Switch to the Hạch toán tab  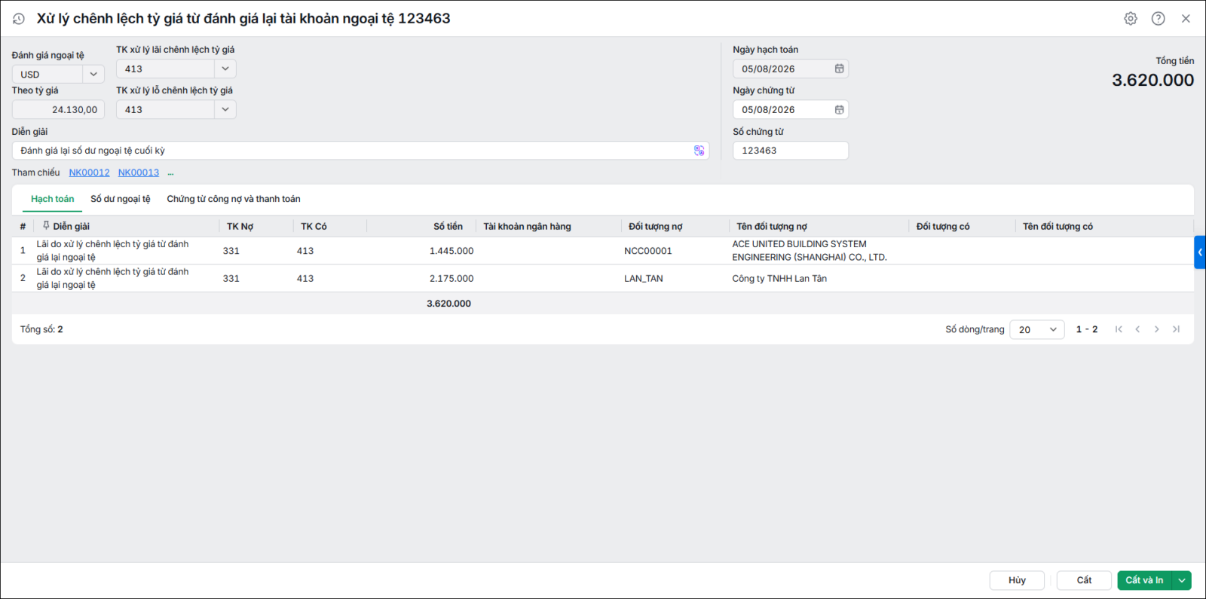[x=53, y=199]
